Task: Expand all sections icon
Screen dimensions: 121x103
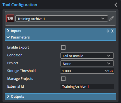Action: (108, 31)
